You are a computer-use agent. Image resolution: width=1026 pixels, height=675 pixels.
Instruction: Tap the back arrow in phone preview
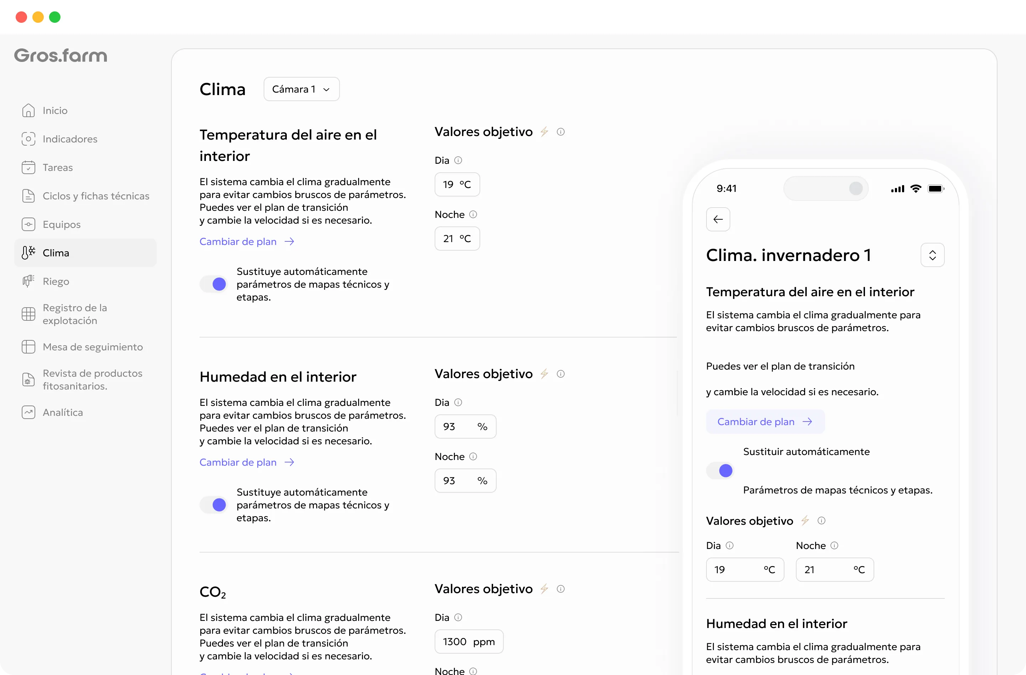coord(718,219)
